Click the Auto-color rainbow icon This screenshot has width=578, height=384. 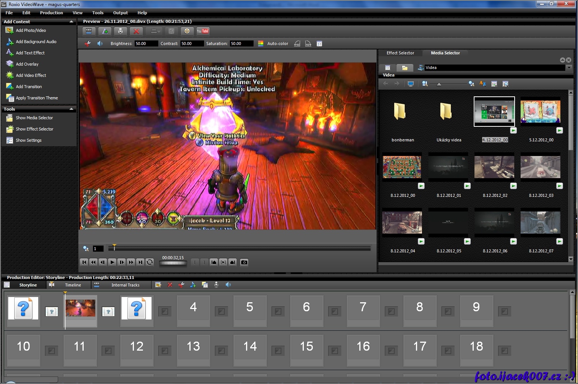coord(261,44)
